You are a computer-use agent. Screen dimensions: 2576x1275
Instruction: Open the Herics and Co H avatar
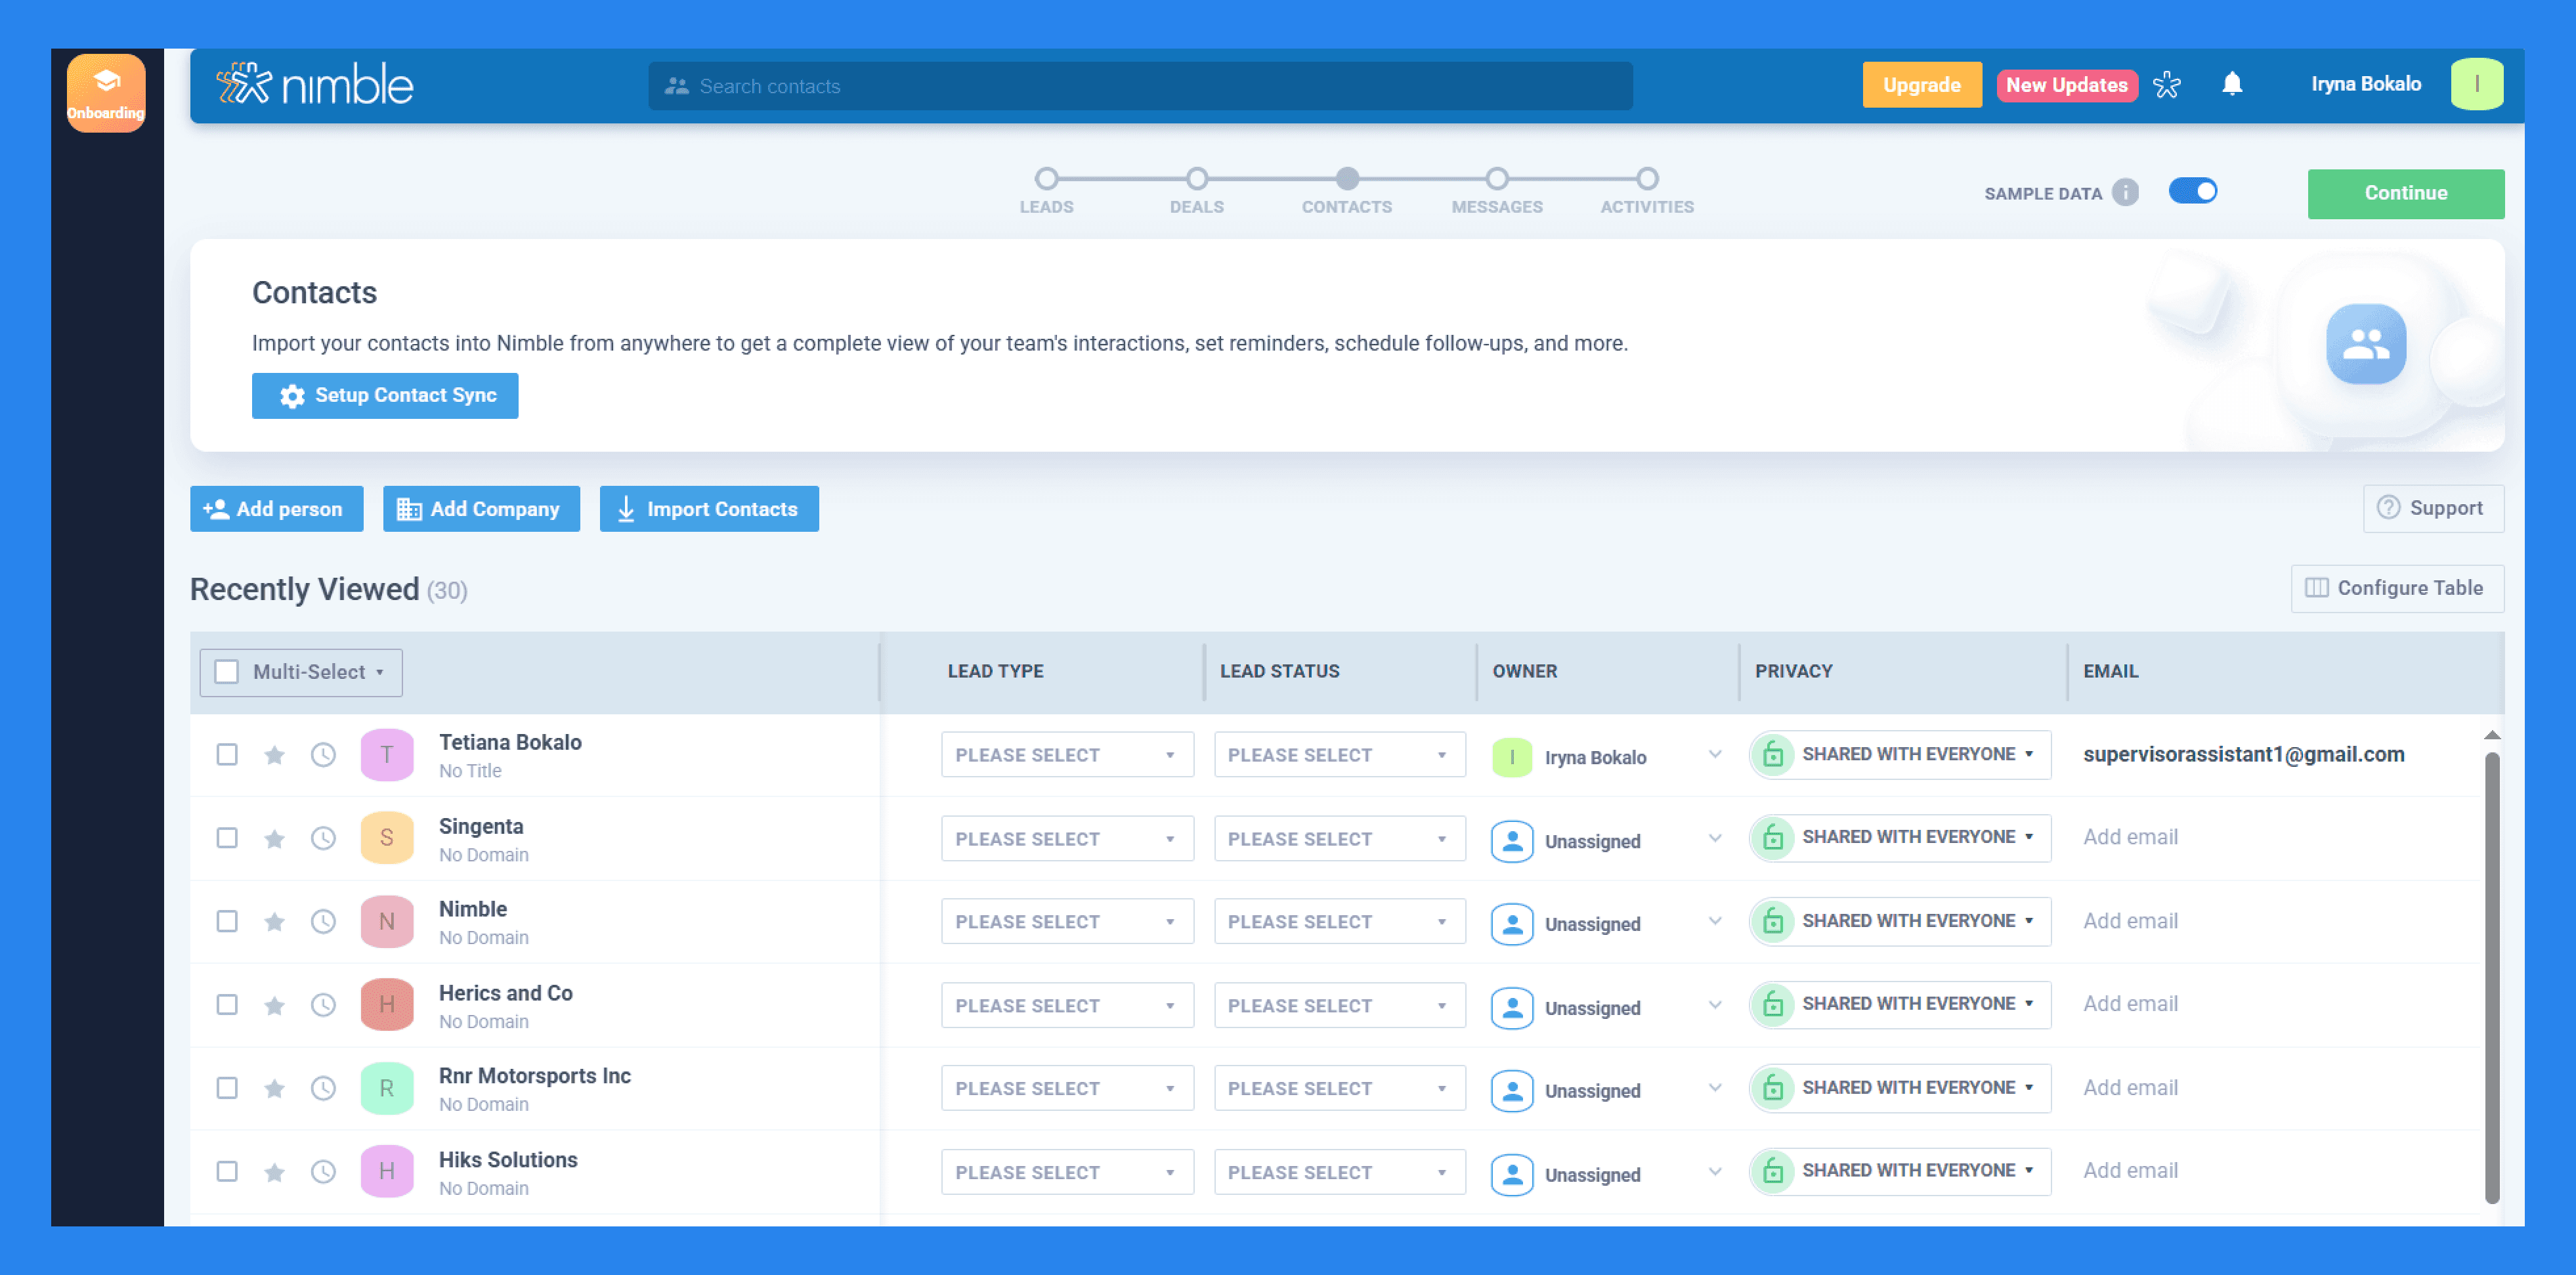point(387,1005)
